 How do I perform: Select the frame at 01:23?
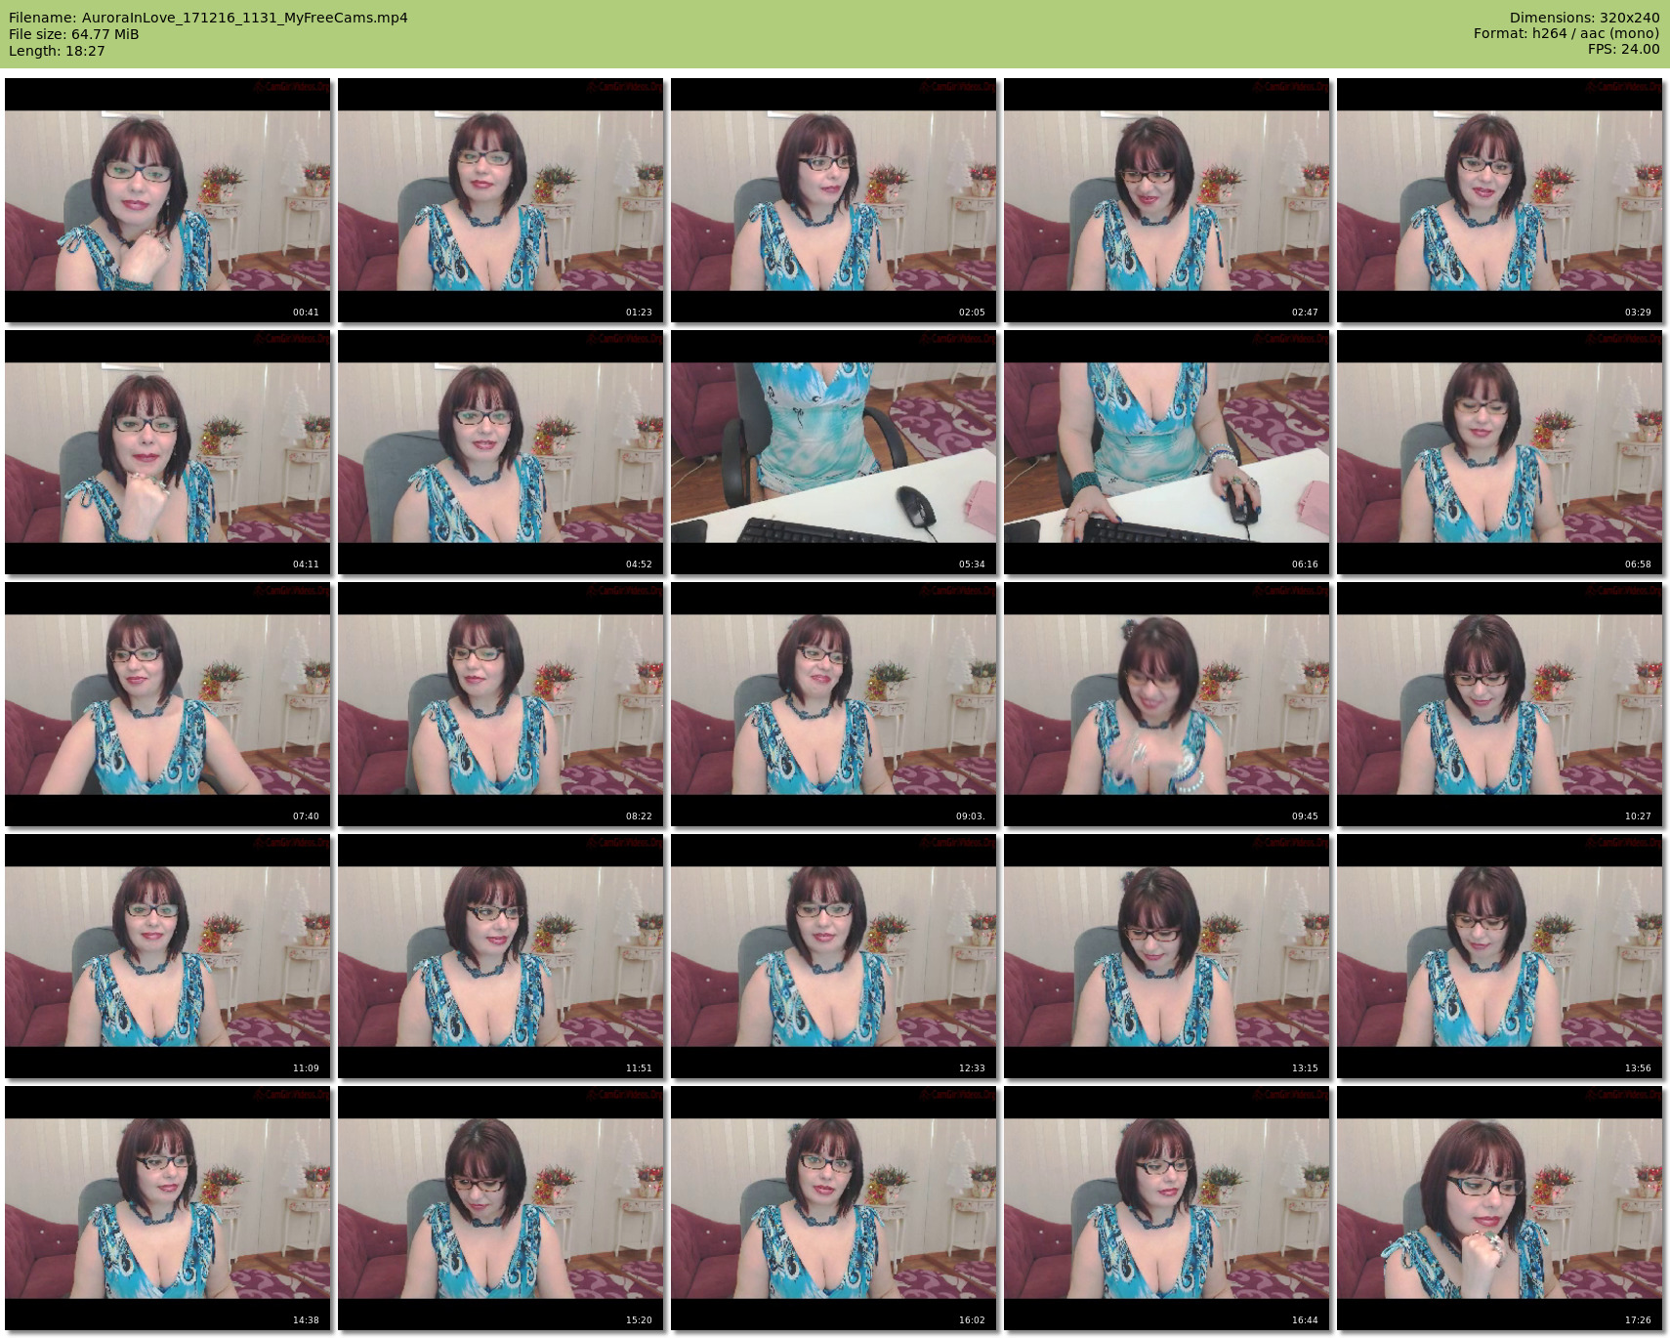coord(500,200)
